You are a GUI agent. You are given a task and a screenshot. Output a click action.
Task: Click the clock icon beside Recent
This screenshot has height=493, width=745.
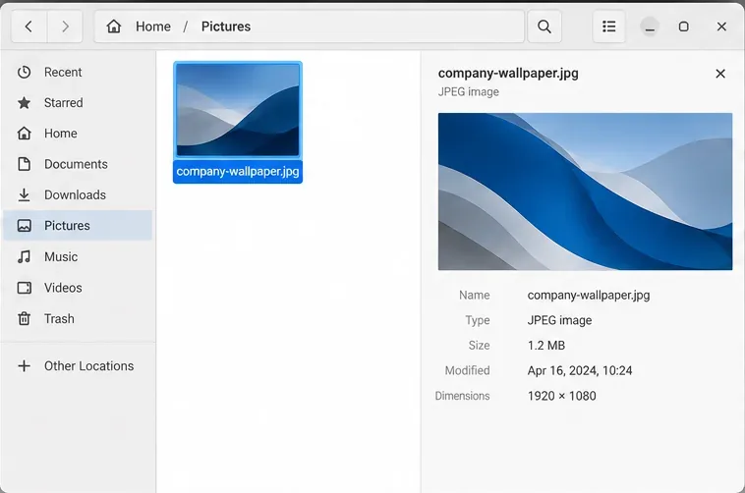coord(25,73)
